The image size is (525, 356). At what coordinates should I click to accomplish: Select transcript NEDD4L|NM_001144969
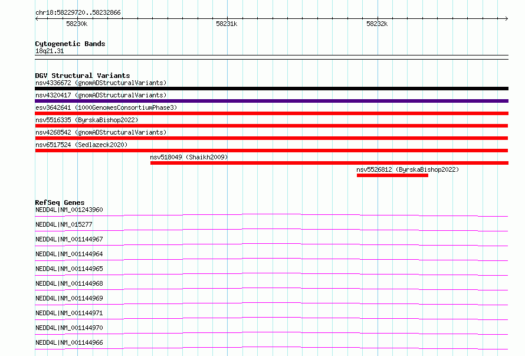point(69,298)
